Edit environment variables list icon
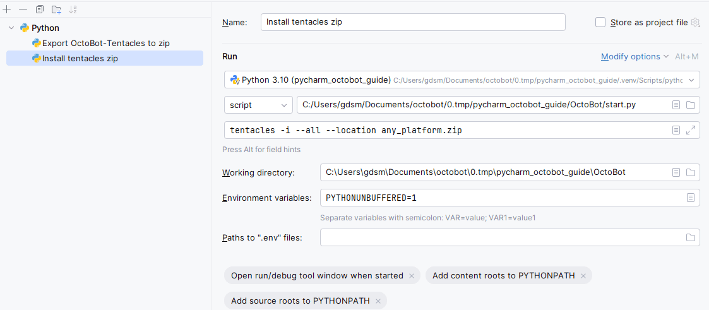This screenshot has width=709, height=310. point(691,198)
